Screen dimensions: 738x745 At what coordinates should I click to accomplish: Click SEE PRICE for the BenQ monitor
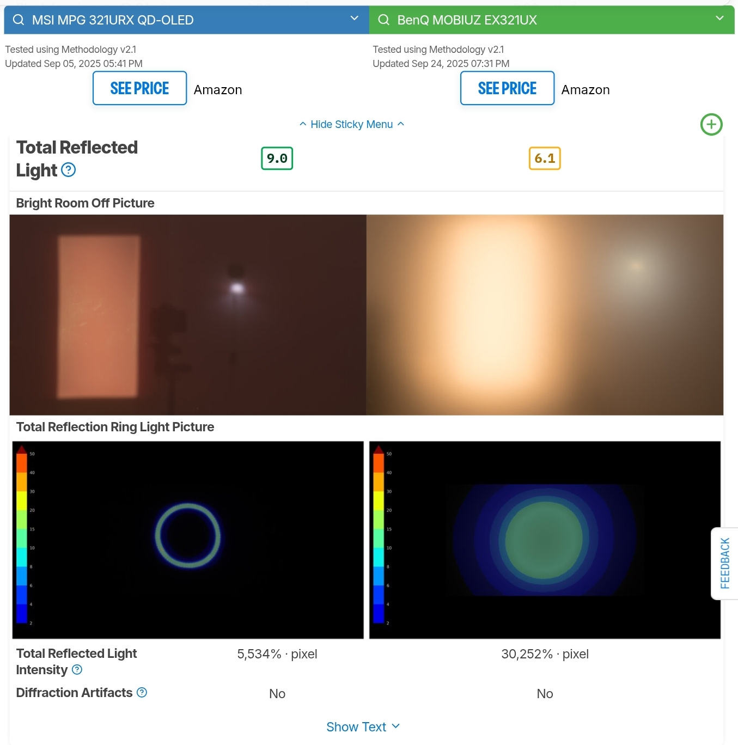[x=508, y=88]
